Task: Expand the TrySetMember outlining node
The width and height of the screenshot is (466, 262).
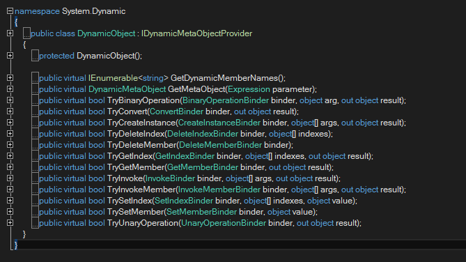Action: click(x=10, y=212)
